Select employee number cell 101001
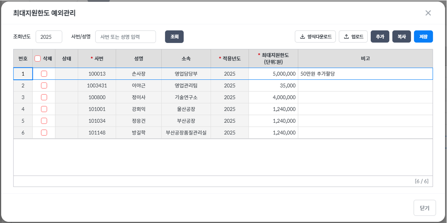 pyautogui.click(x=97, y=109)
